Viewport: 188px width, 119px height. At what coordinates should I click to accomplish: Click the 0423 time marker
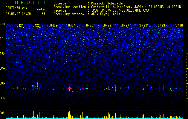[54, 26]
